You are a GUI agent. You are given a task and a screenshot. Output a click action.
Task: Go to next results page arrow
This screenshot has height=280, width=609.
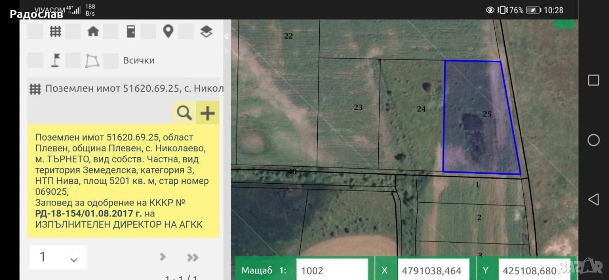pos(163,257)
